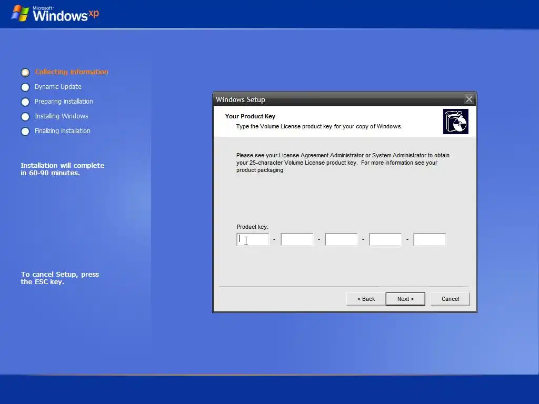Select the fourth product key field
Image resolution: width=539 pixels, height=404 pixels.
pos(385,239)
